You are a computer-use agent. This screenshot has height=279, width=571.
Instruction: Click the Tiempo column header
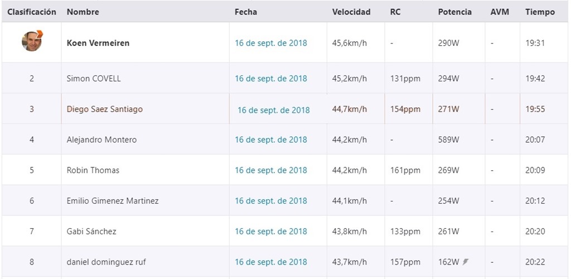point(540,12)
